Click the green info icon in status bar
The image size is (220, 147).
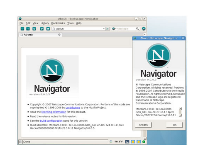click(144, 142)
